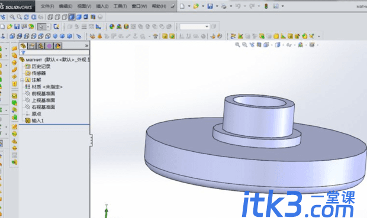This screenshot has height=218, width=367.
Task: Open the 视图(V) menu
Action: (84, 6)
